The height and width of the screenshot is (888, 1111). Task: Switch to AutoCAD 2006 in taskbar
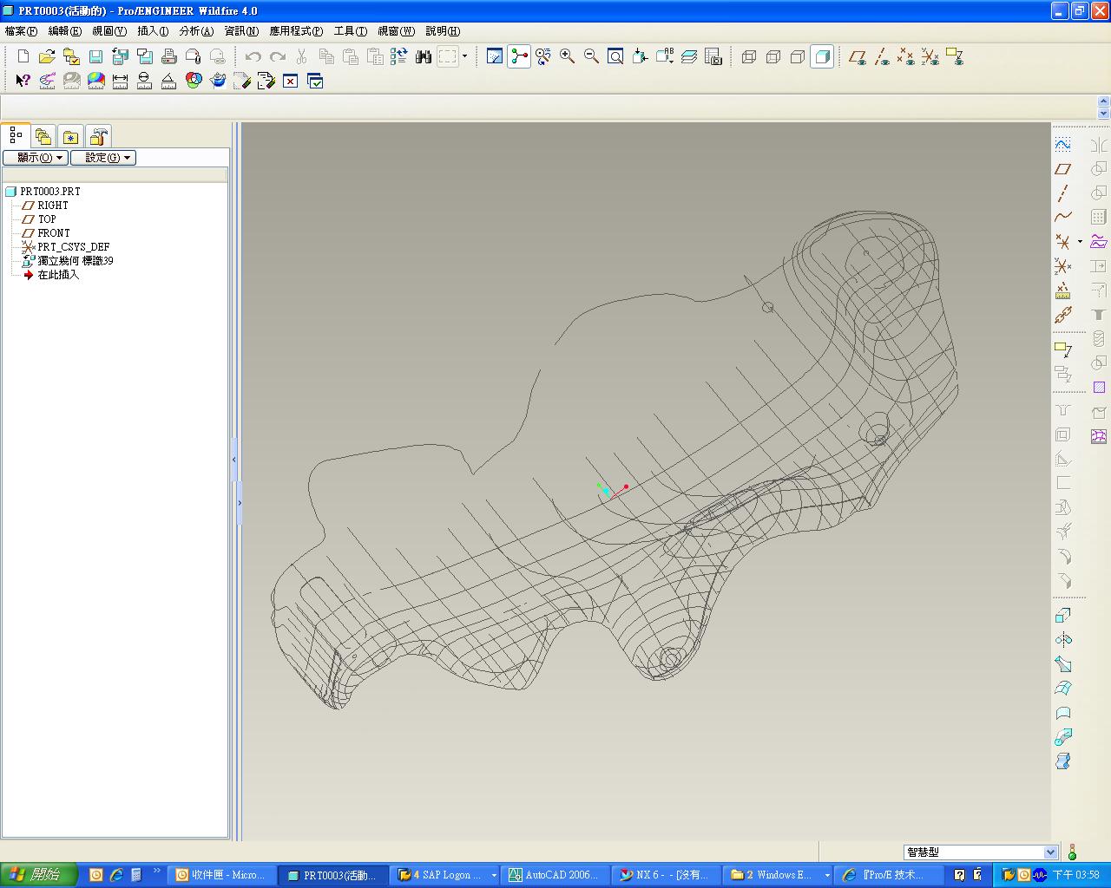[554, 875]
